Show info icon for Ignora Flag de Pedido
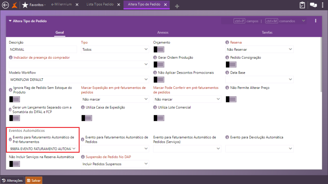Viewport: 328px width, 184px height. pos(11,90)
